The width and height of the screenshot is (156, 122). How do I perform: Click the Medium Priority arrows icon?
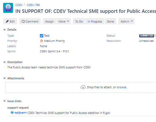click(x=41, y=41)
